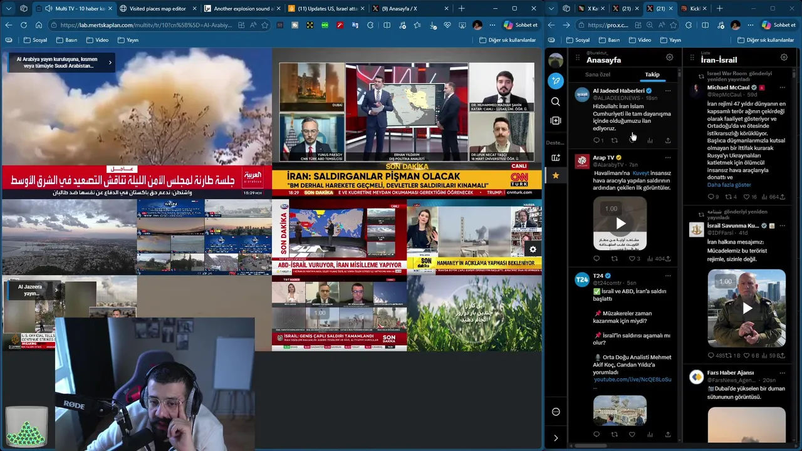802x451 pixels.
Task: Expand the Al Arabiya channel info chevron
Action: click(110, 62)
